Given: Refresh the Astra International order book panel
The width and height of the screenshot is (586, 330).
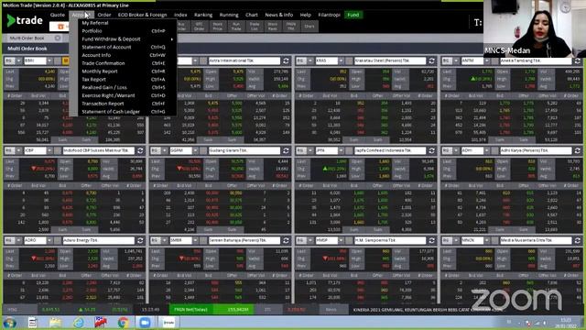Looking at the screenshot, I should pyautogui.click(x=286, y=60).
